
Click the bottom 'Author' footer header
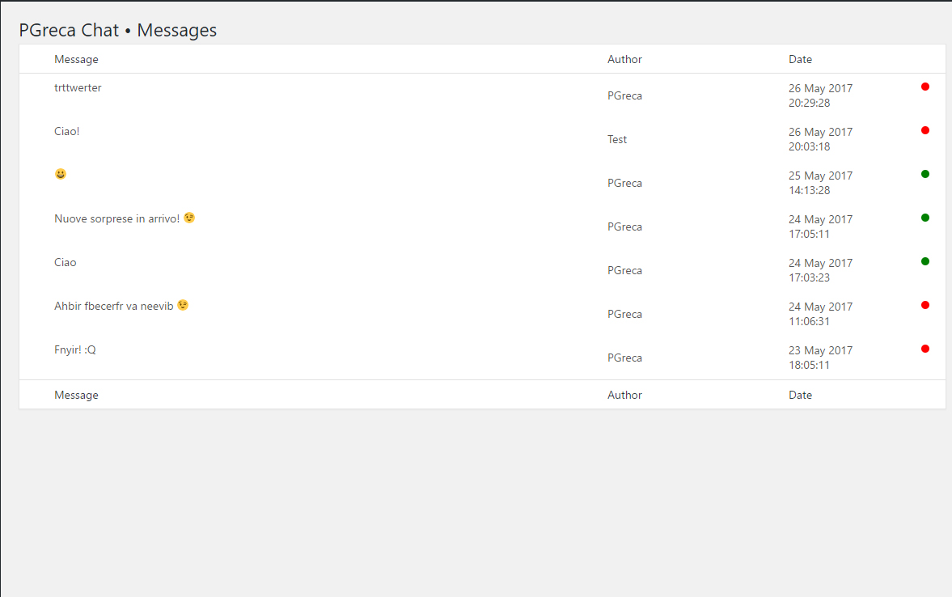click(x=624, y=396)
